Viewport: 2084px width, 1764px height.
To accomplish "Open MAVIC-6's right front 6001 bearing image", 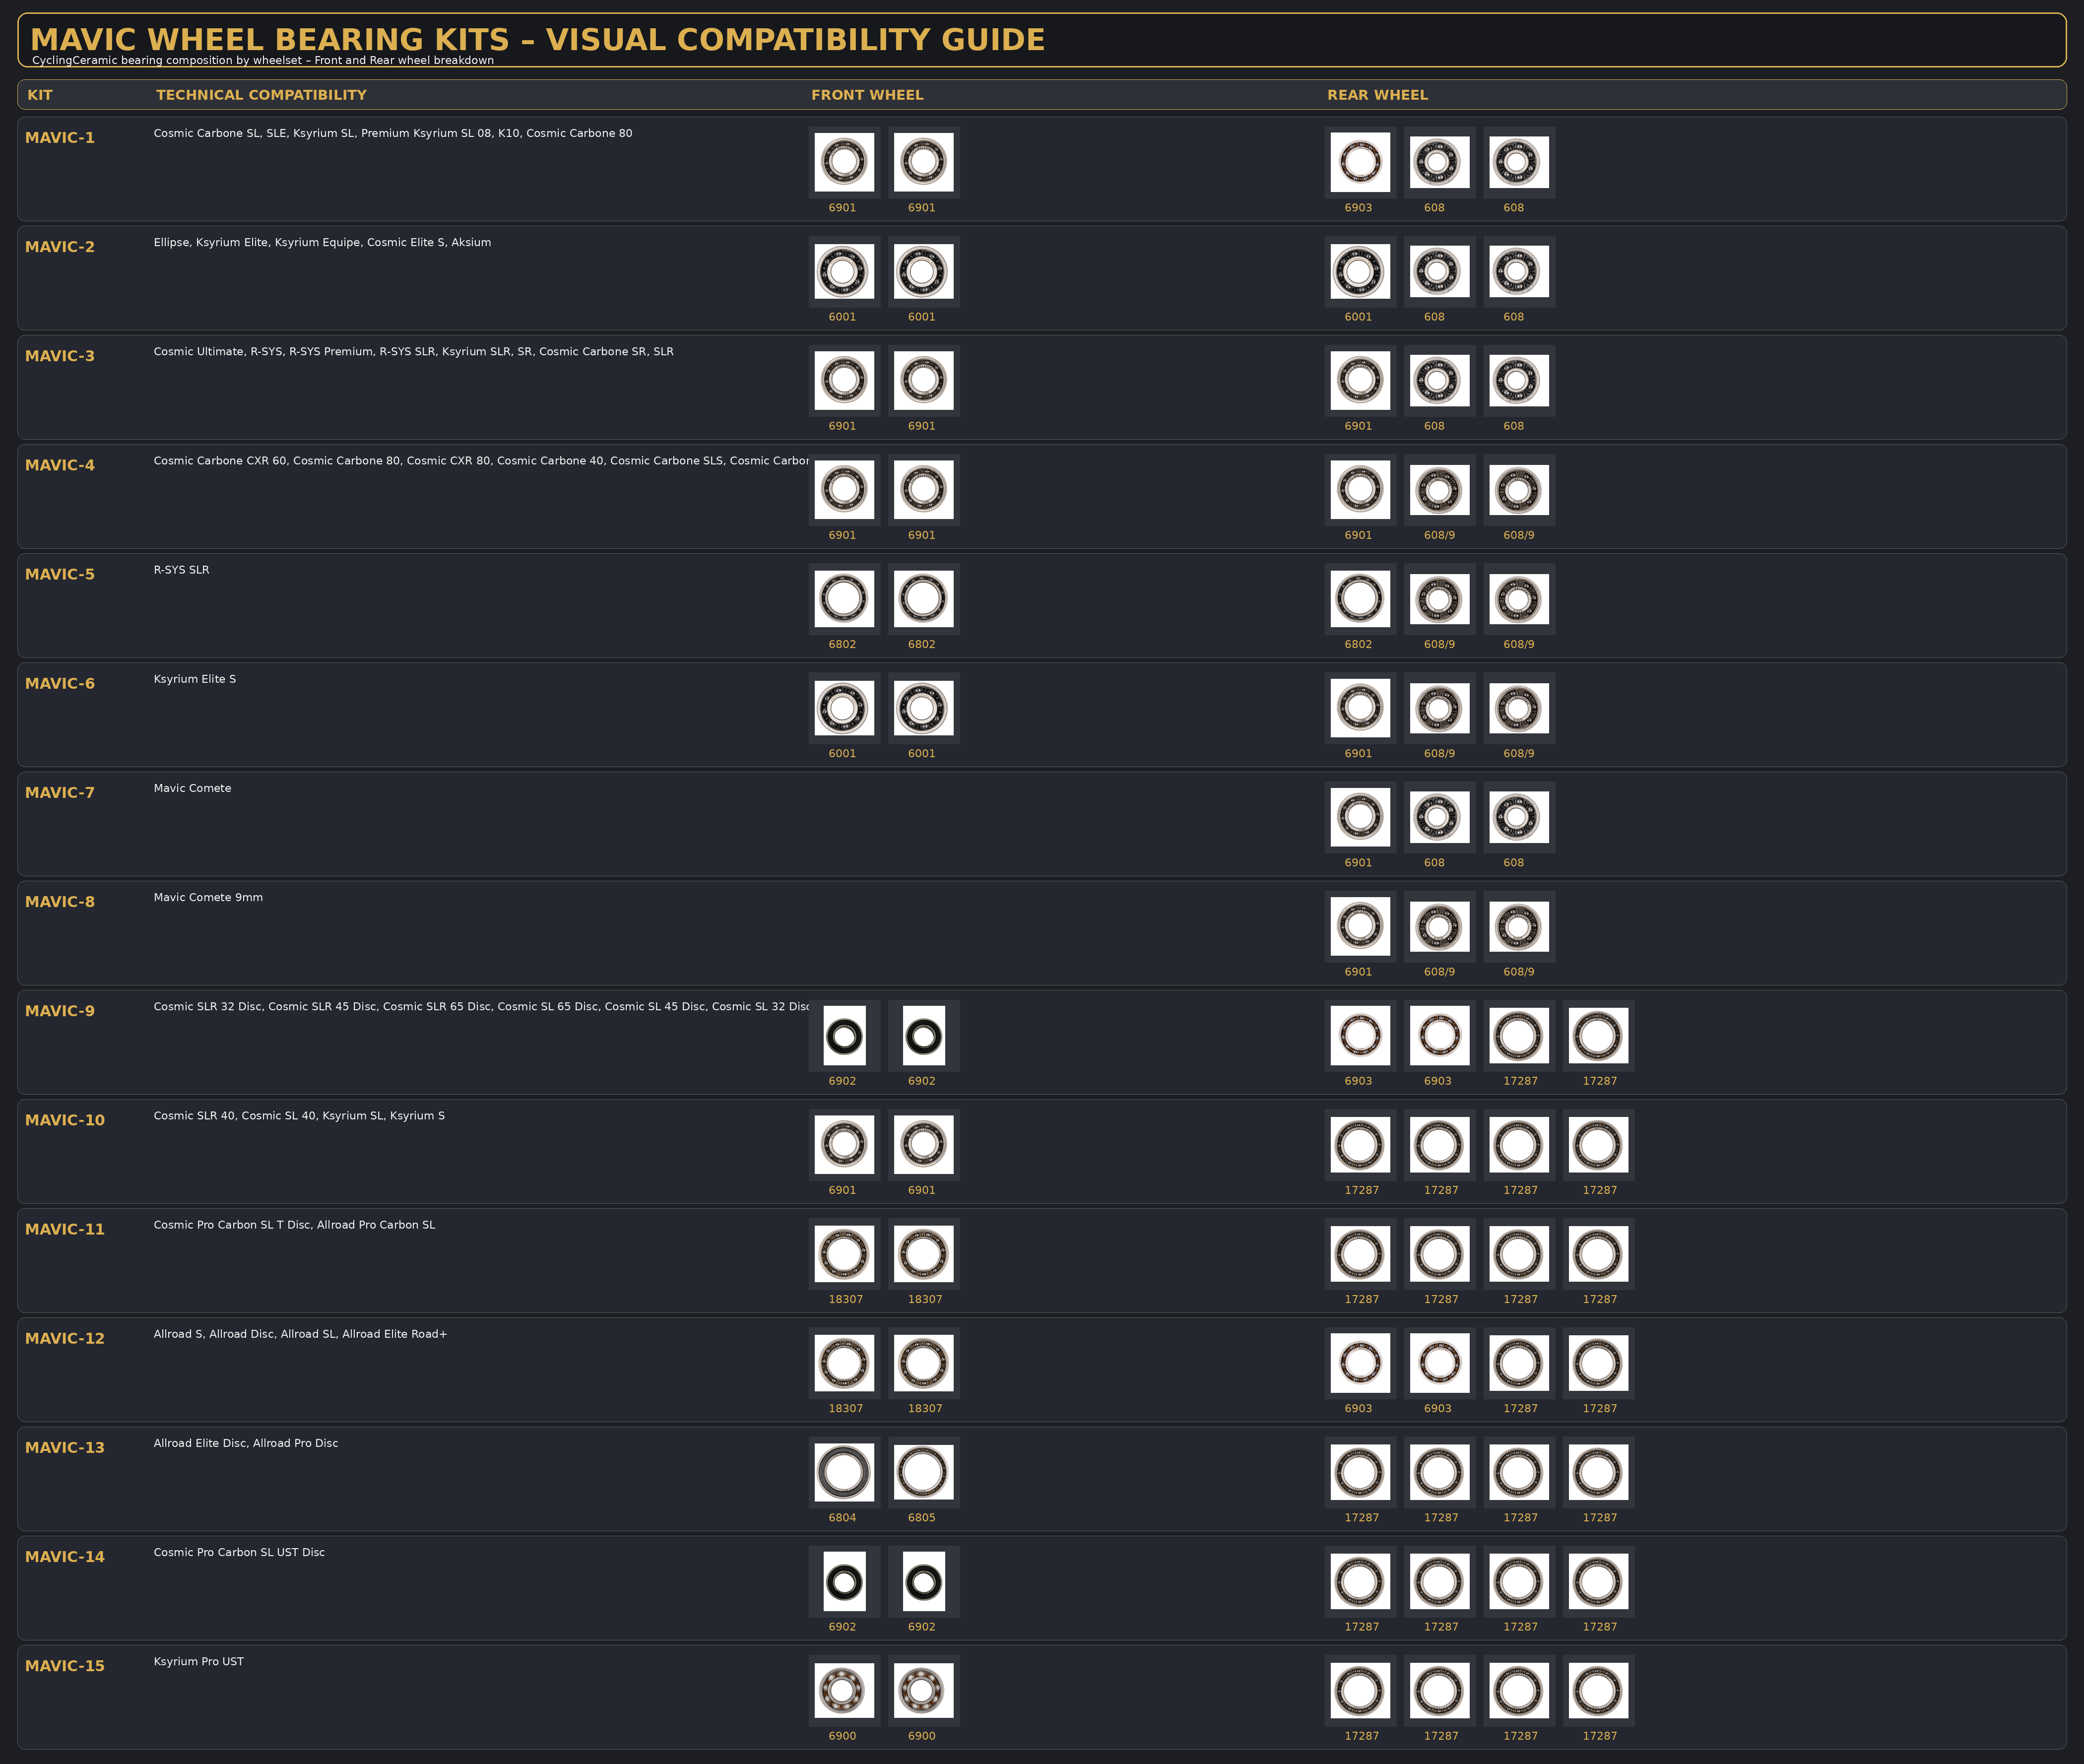I will [923, 708].
